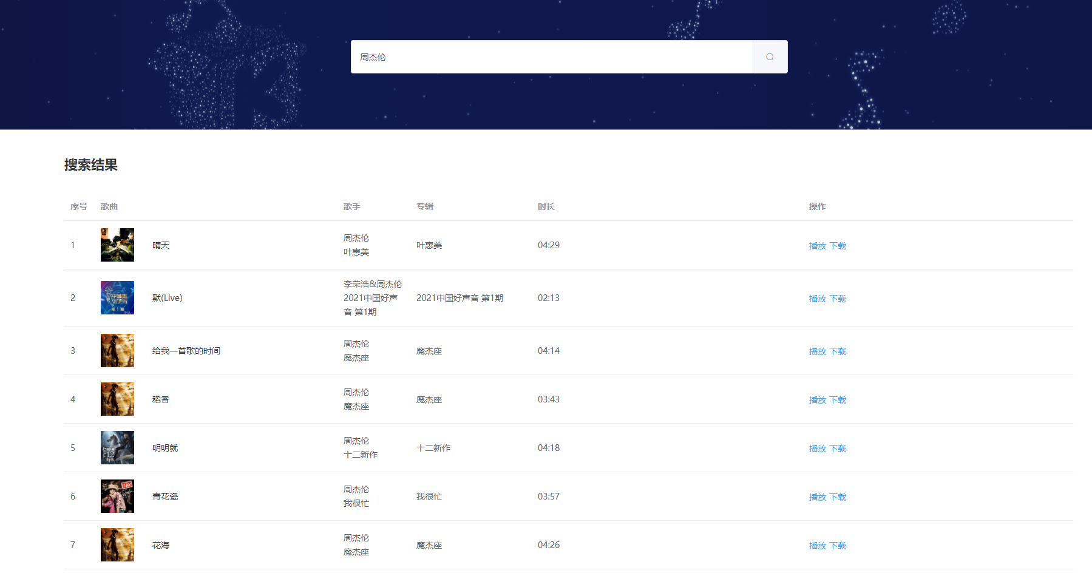
Task: Play the song 晴天
Action: [817, 246]
